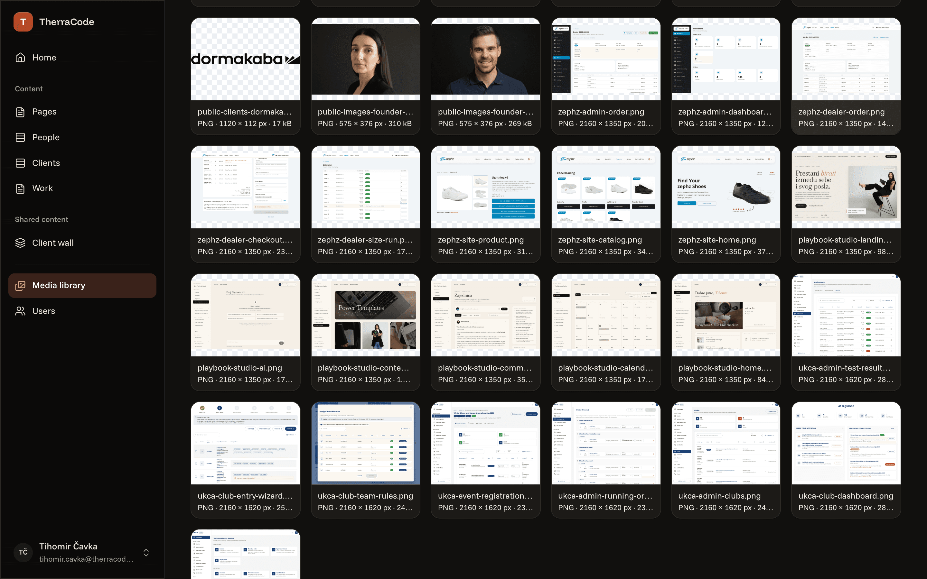Viewport: 927px width, 579px height.
Task: Click the Media library images icon
Action: [20, 285]
